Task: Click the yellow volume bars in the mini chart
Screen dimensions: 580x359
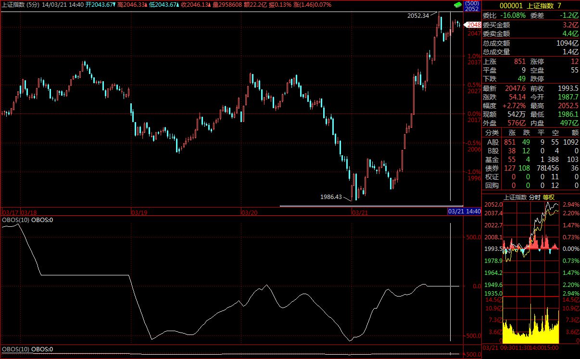Action: tap(530, 329)
